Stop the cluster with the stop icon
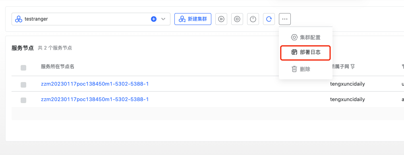The image size is (404, 155). click(x=237, y=19)
